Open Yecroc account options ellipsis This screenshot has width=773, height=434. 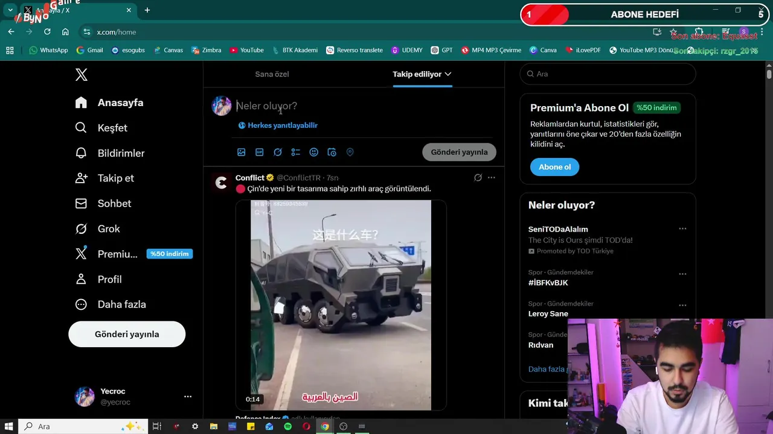coord(188,397)
